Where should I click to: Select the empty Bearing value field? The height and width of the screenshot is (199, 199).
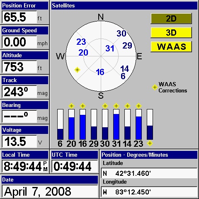click(x=19, y=116)
